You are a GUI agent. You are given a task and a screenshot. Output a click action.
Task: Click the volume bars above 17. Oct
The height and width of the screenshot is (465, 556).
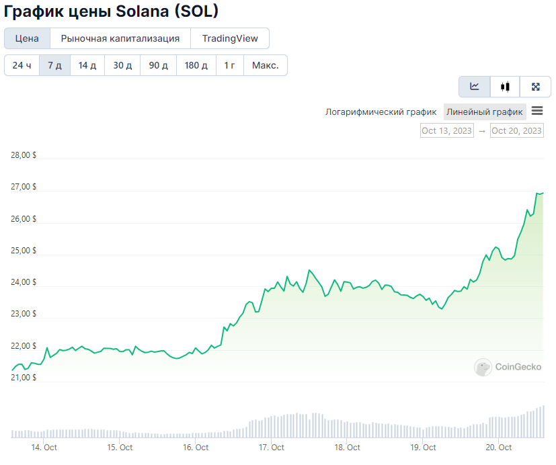tap(271, 427)
